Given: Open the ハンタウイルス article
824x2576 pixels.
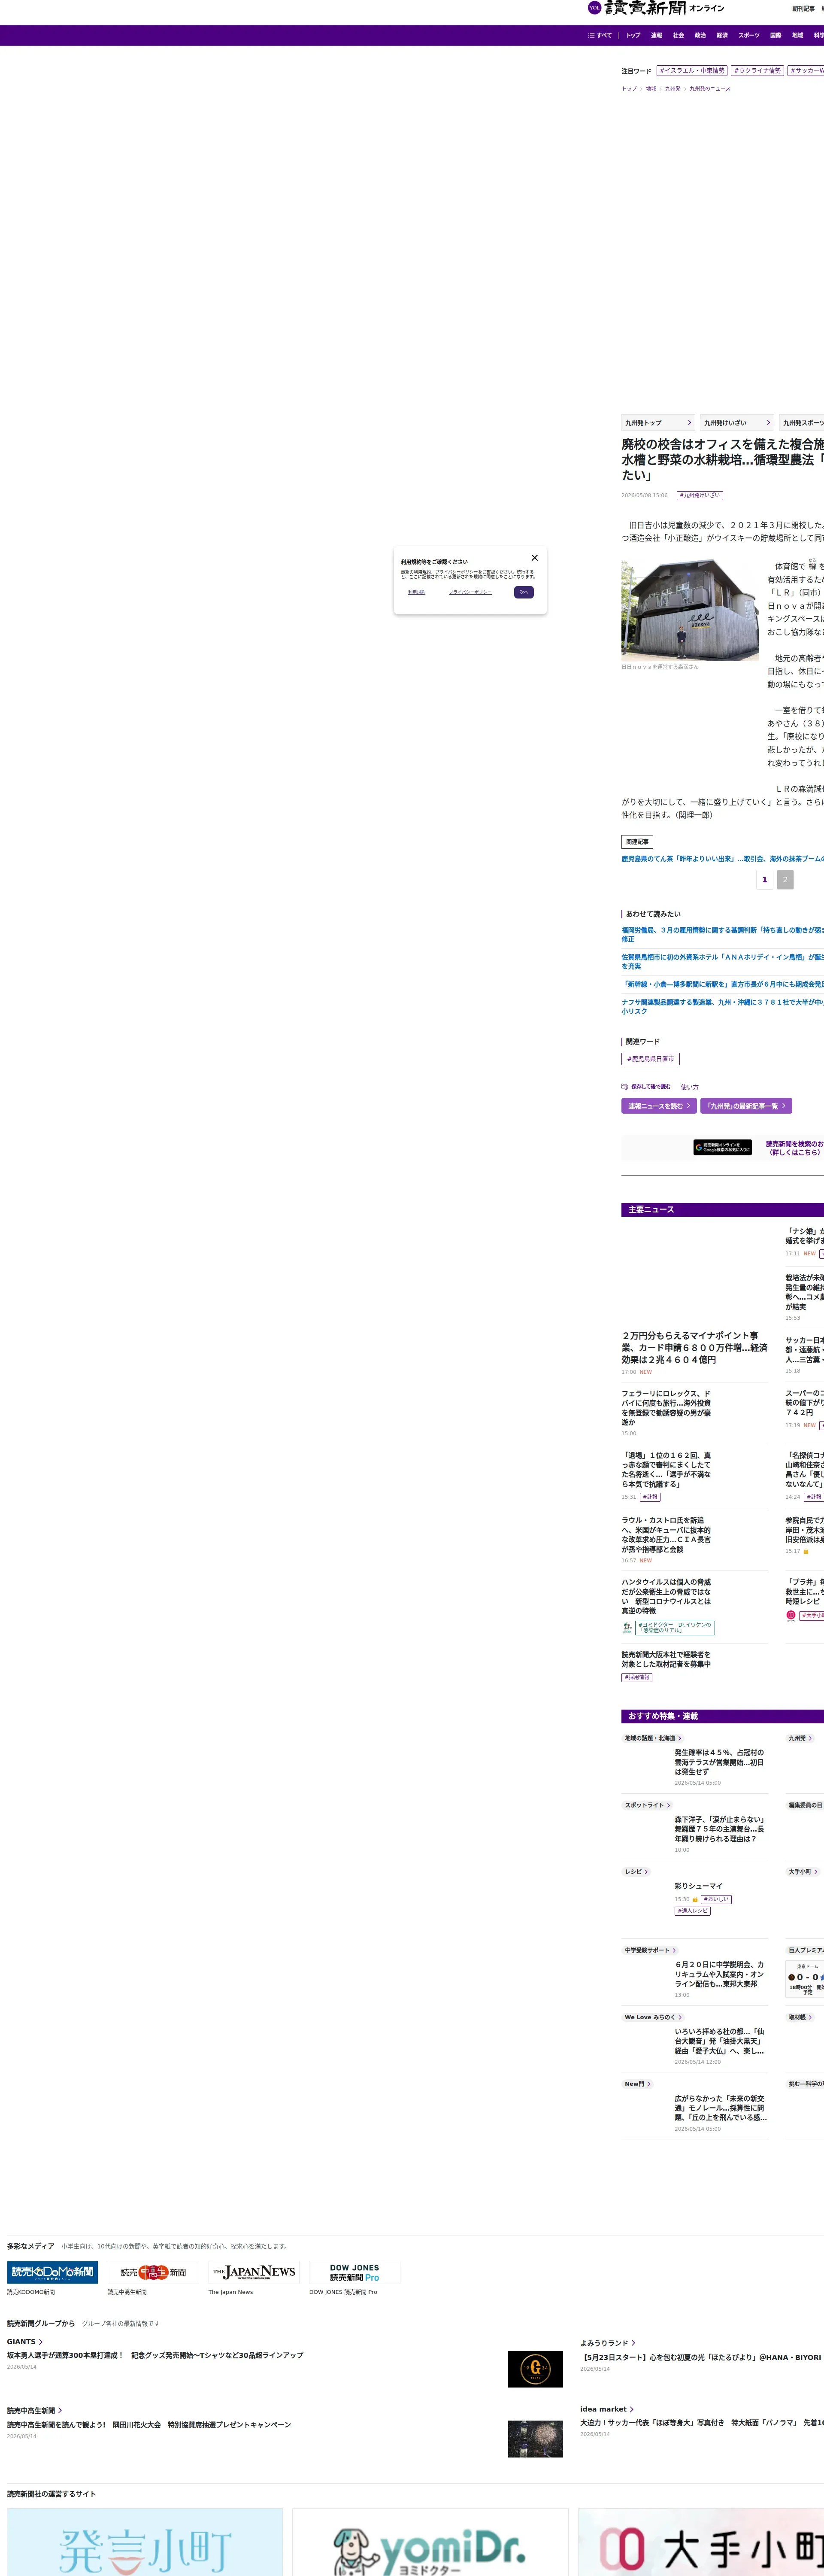Looking at the screenshot, I should pyautogui.click(x=667, y=1597).
